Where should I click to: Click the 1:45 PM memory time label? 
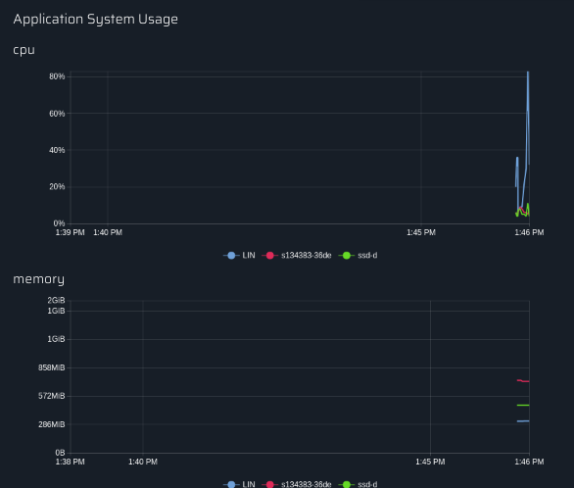[430, 462]
